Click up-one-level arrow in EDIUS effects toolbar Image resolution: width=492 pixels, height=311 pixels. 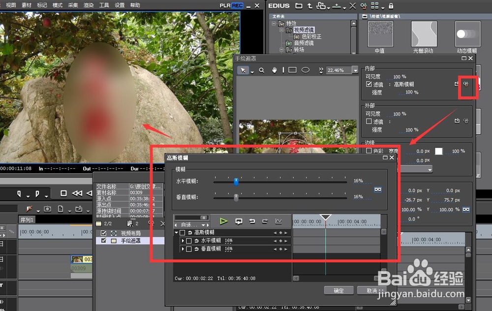point(309,5)
